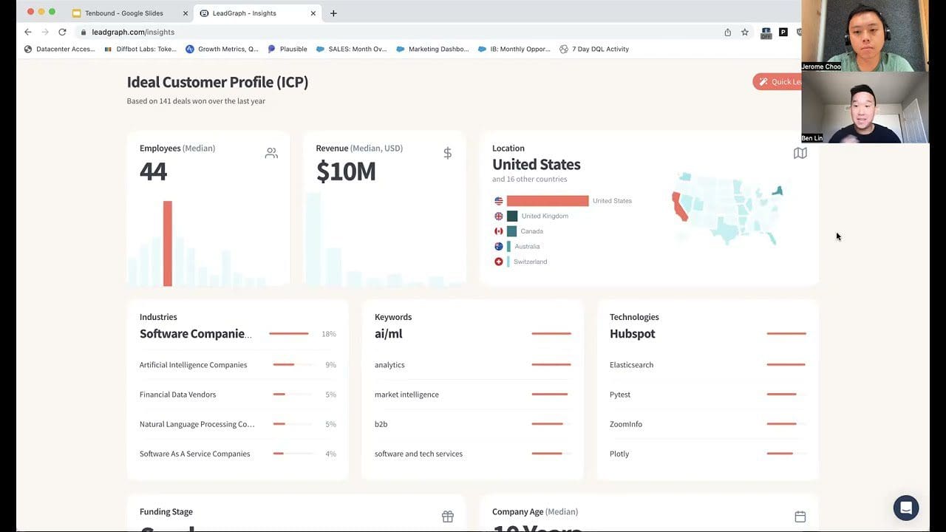Click the Employees people icon
The height and width of the screenshot is (532, 946).
click(271, 153)
